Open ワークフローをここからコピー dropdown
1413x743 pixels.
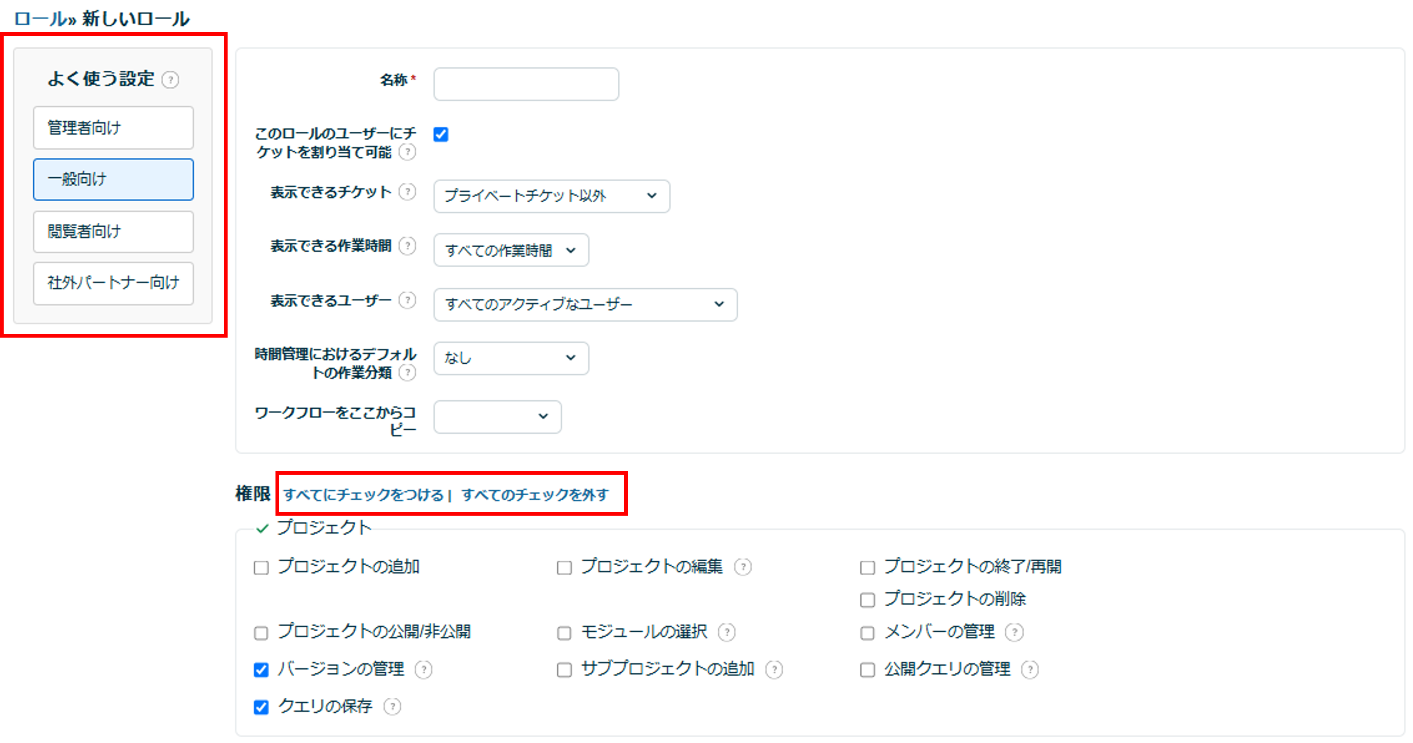pos(497,416)
